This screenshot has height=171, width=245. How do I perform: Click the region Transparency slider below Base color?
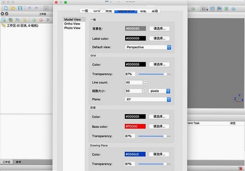click(x=154, y=136)
